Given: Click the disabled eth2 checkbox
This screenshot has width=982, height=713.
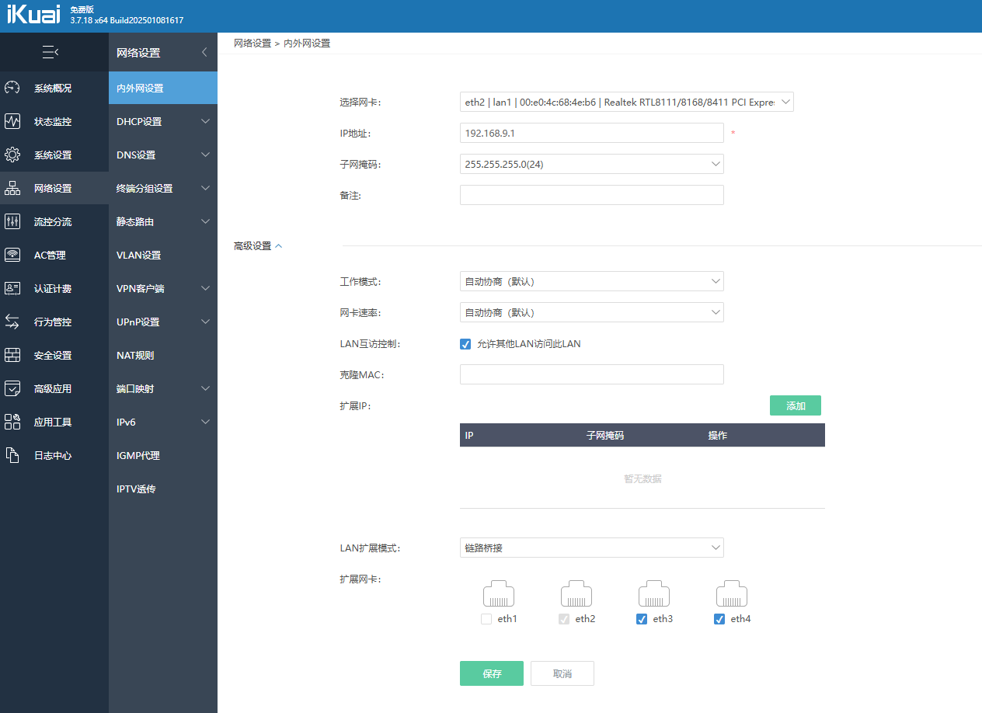Looking at the screenshot, I should point(564,619).
